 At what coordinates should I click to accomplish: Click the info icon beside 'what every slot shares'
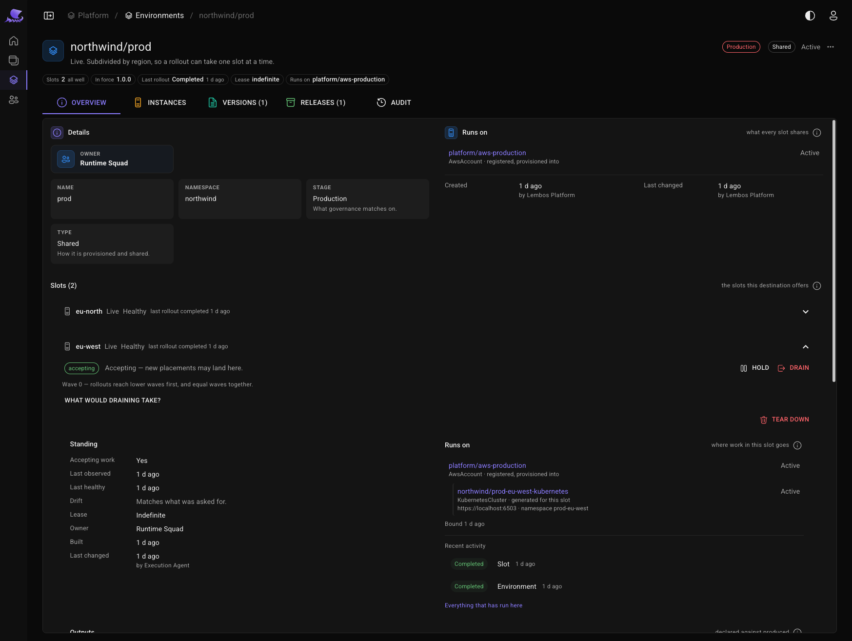817,133
